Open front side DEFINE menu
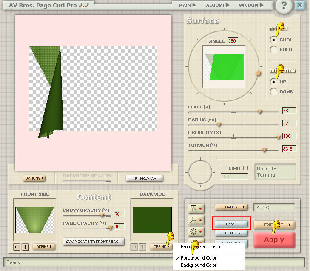 point(44,247)
